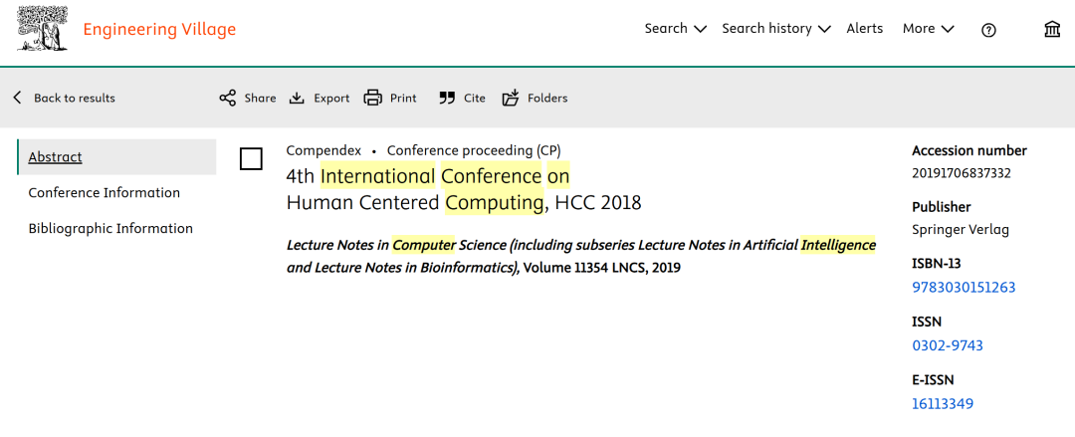Click the Export download icon

297,99
